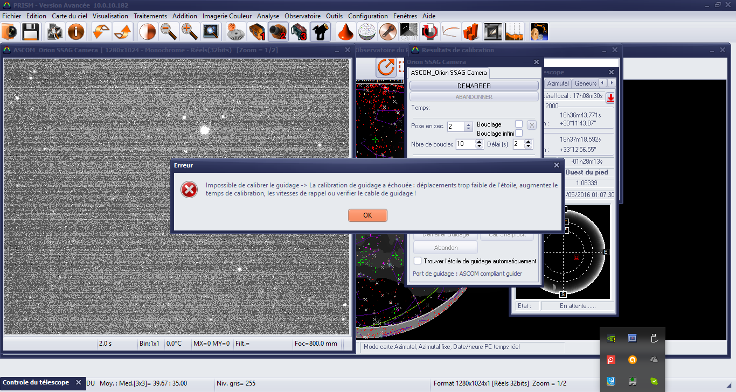This screenshot has width=736, height=392.
Task: Click the save floppy disk icon
Action: click(x=29, y=32)
